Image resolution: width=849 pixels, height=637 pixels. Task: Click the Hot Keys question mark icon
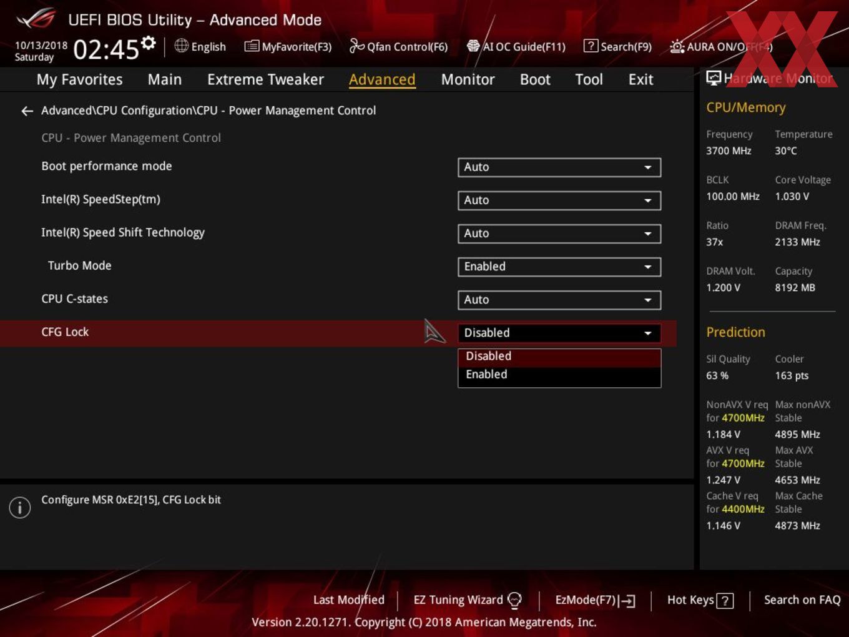(x=725, y=601)
